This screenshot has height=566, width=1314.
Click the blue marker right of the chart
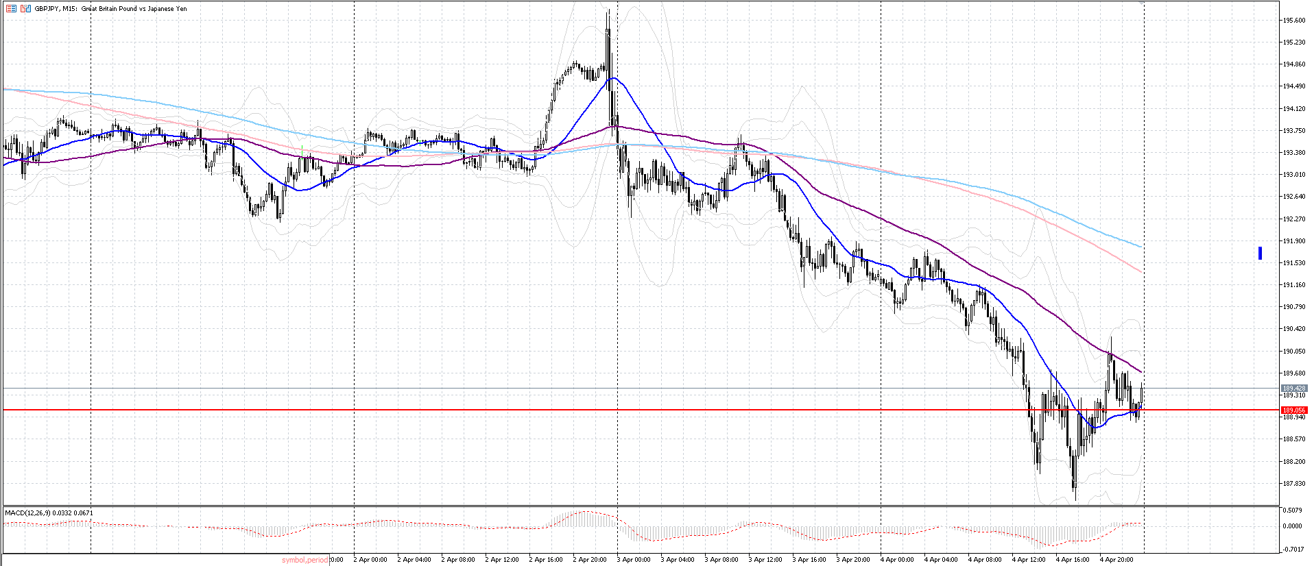click(x=1260, y=254)
